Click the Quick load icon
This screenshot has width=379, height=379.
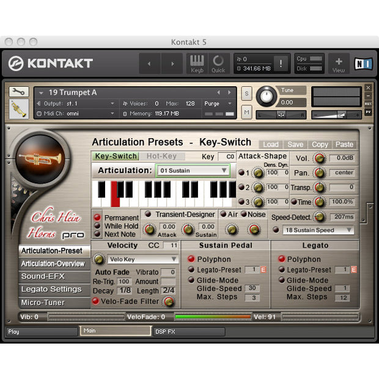tap(218, 63)
